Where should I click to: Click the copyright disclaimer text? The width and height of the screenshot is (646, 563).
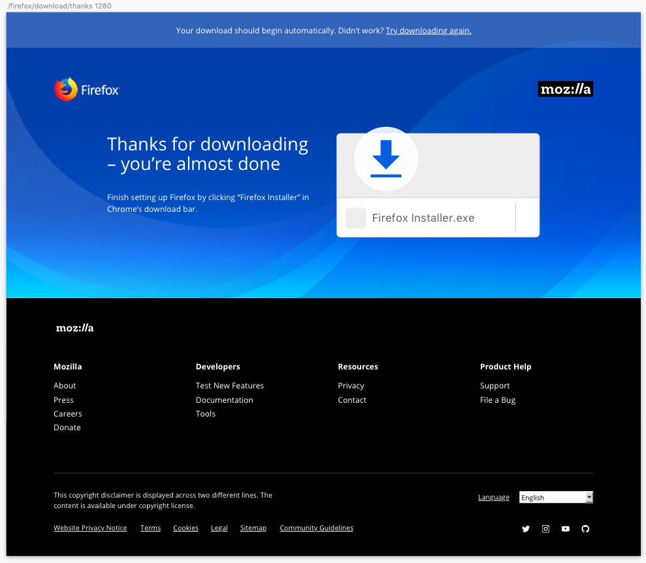pos(163,500)
